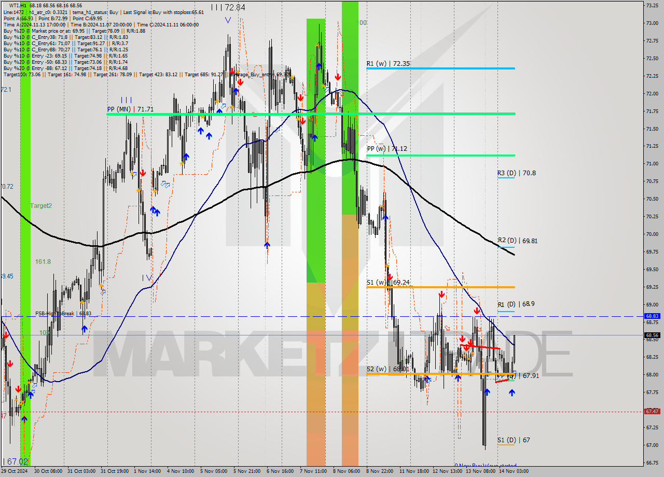This screenshot has height=477, width=664.
Task: Select the 69.00 price axis value
Action: 652,305
